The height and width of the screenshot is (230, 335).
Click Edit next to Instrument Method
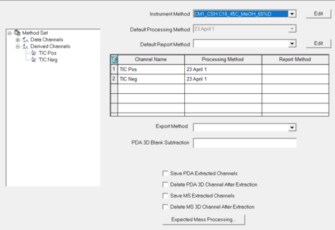tap(318, 13)
